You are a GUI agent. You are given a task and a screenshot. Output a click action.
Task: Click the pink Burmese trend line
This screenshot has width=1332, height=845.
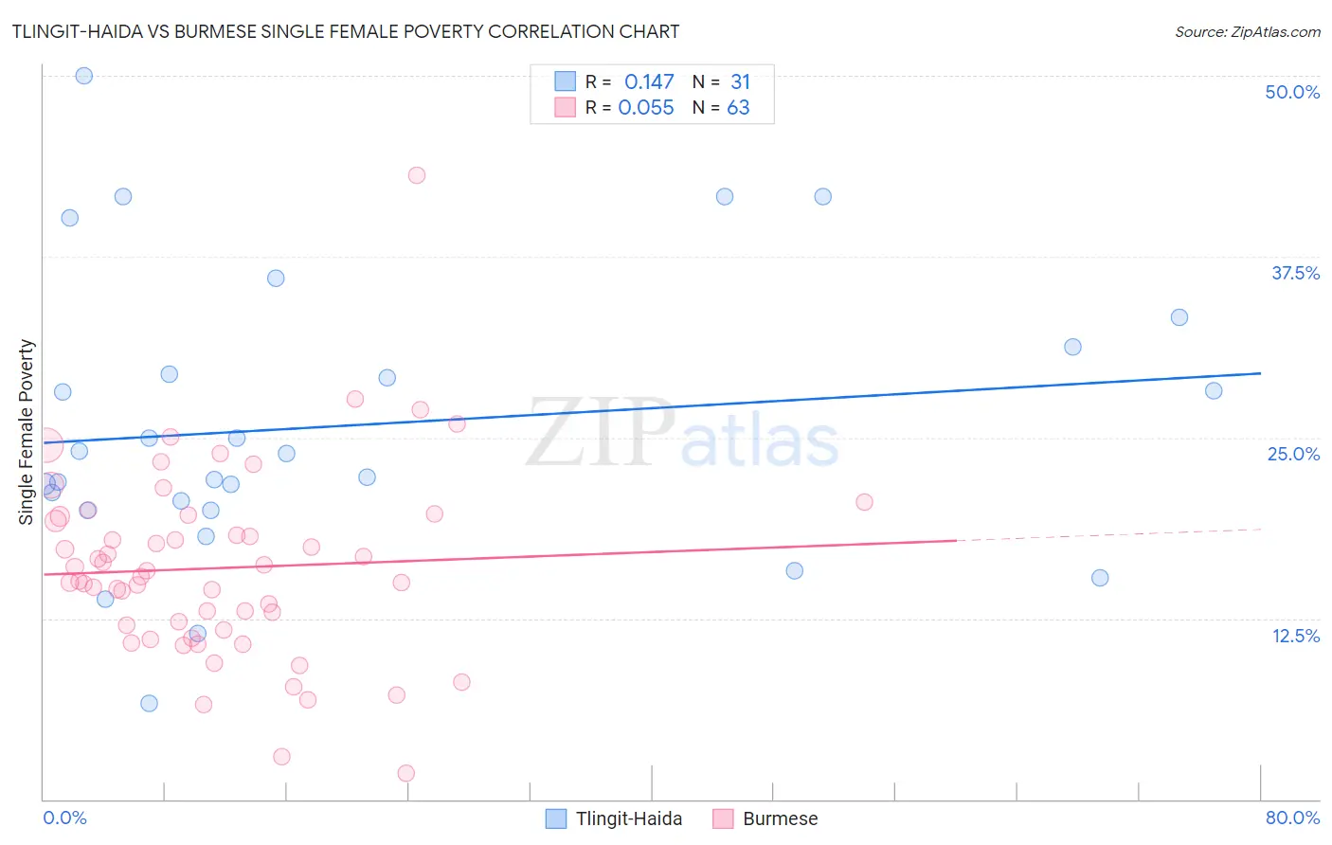(x=500, y=557)
